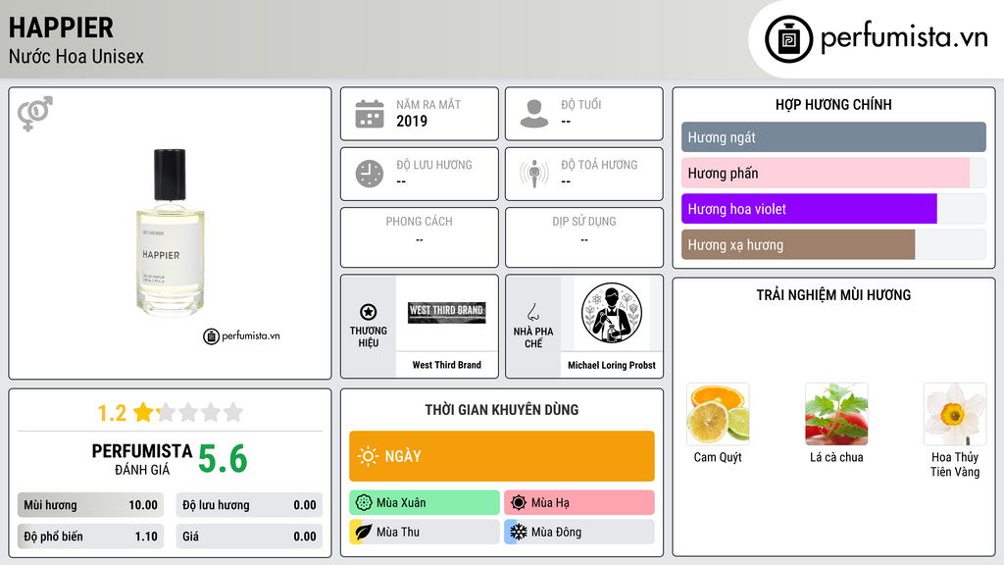
Task: Click the 2019 release year value
Action: coord(412,121)
